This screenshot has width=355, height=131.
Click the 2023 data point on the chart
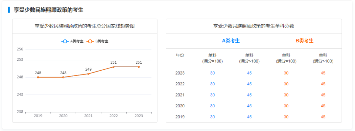tap(139, 67)
